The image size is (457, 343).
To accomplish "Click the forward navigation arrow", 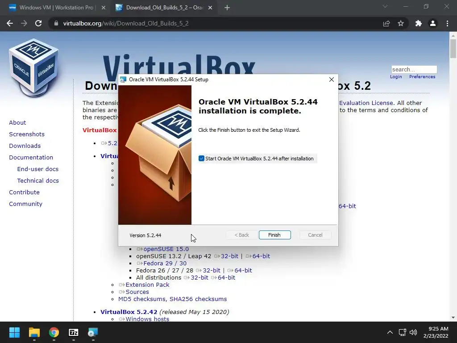I will coord(24,23).
